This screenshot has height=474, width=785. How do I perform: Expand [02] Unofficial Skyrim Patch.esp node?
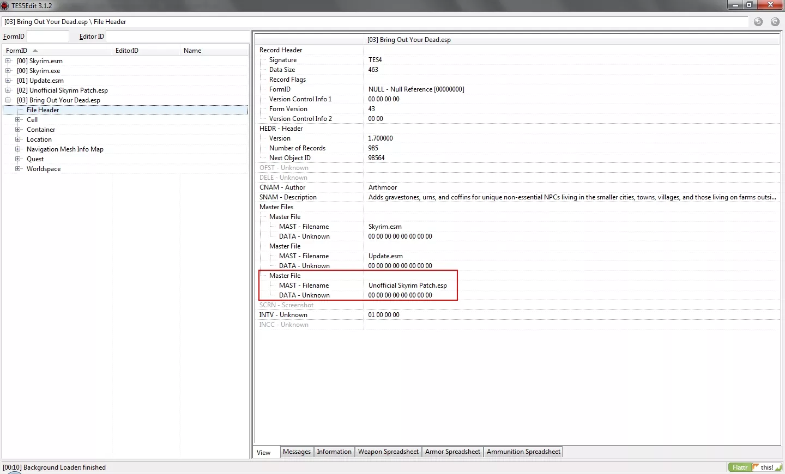(8, 90)
